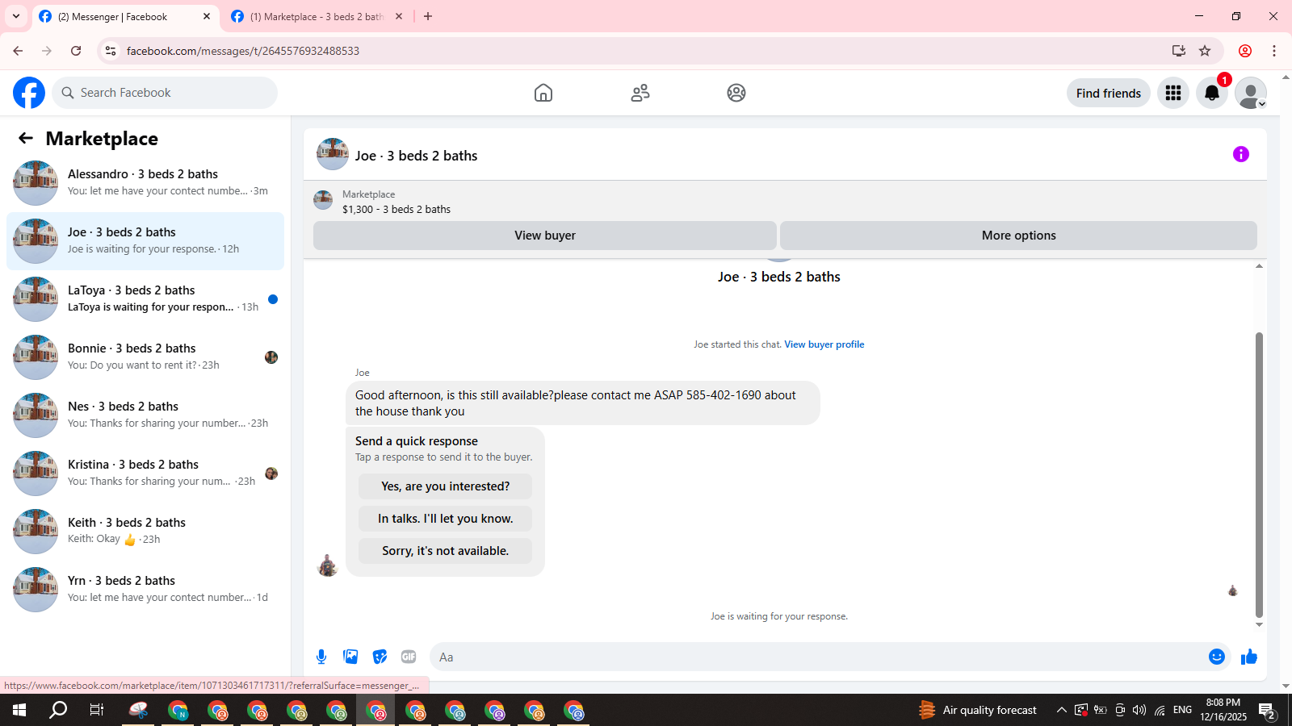The width and height of the screenshot is (1292, 726).
Task: Open a new browser tab
Action: coord(428,16)
